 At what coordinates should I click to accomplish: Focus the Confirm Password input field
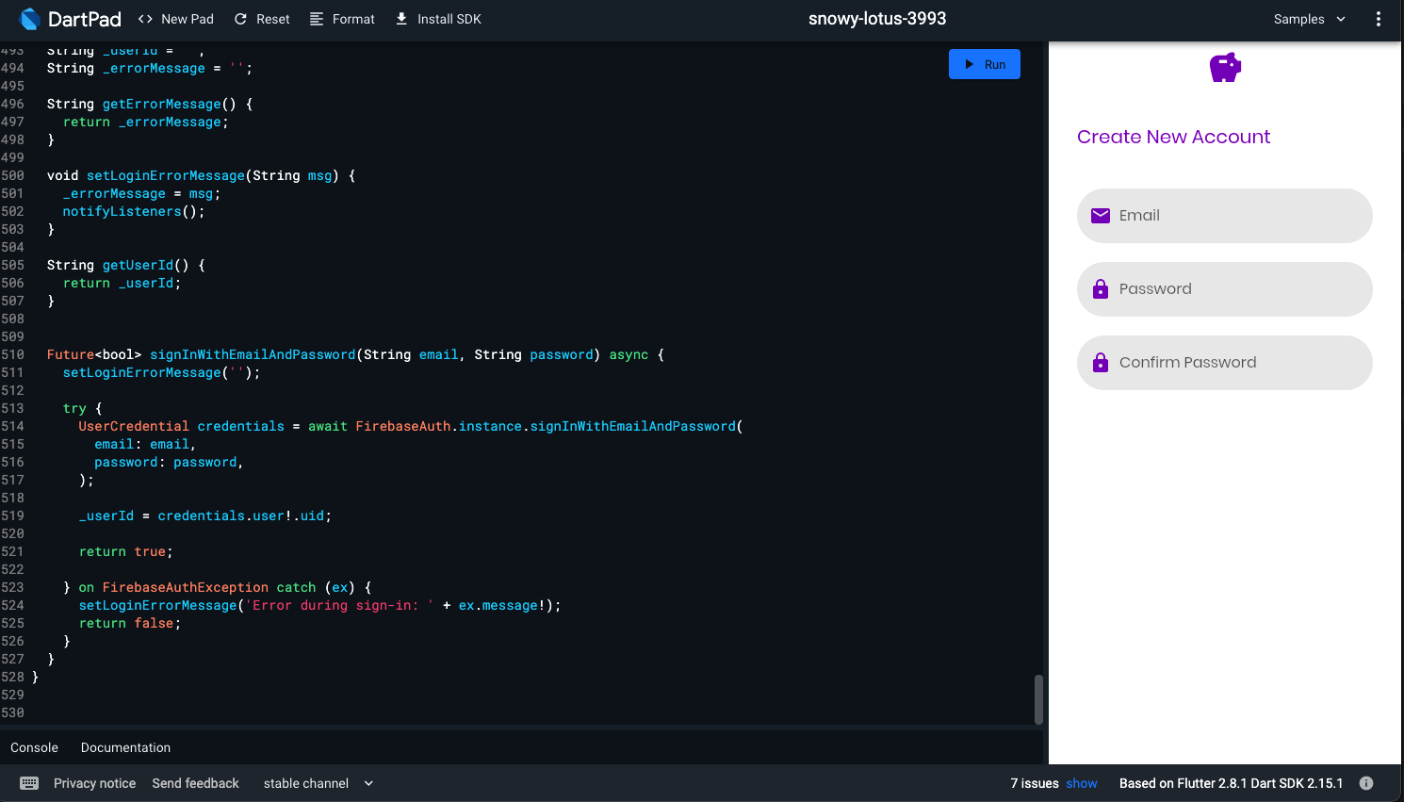(x=1225, y=363)
